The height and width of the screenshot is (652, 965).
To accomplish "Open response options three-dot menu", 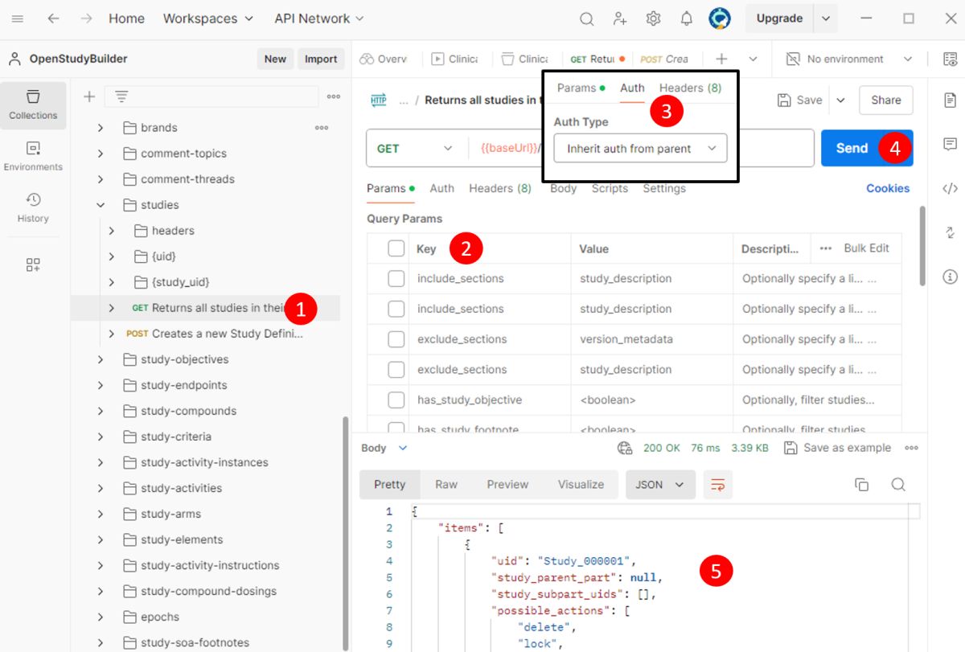I will point(911,448).
